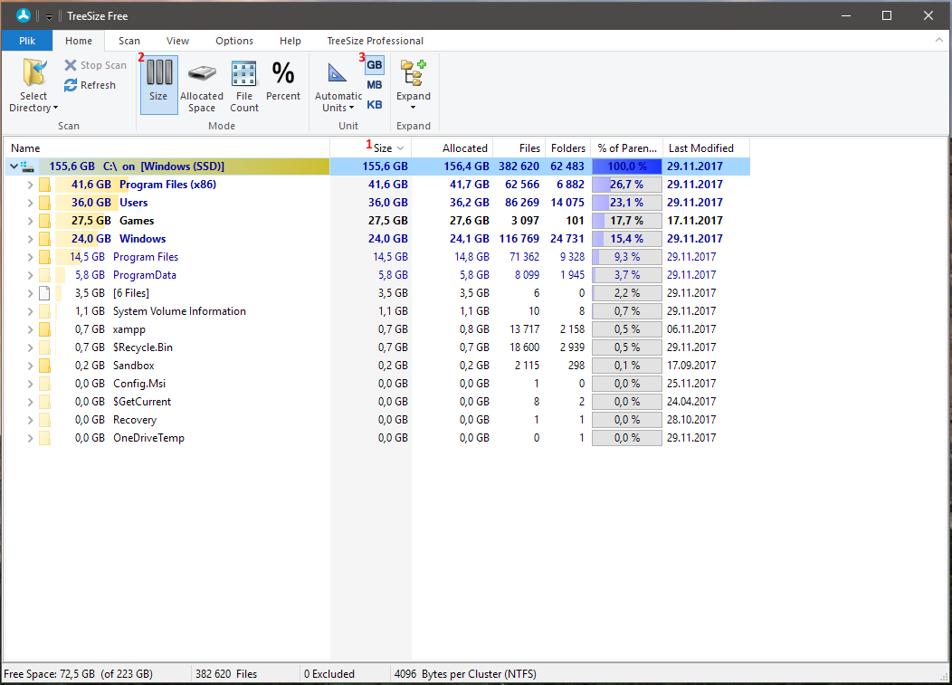Expand the Games folder

pyautogui.click(x=30, y=221)
